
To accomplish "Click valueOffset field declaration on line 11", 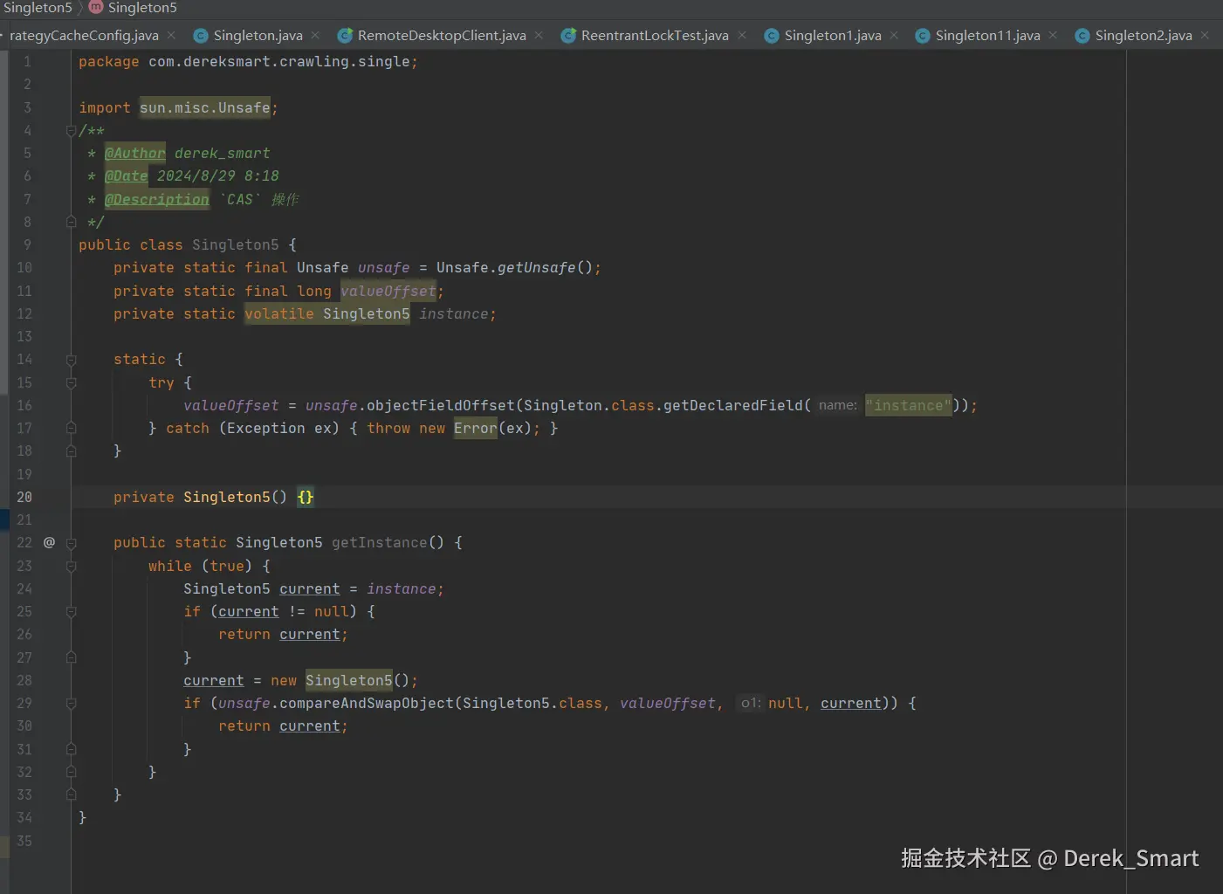I will tap(388, 291).
